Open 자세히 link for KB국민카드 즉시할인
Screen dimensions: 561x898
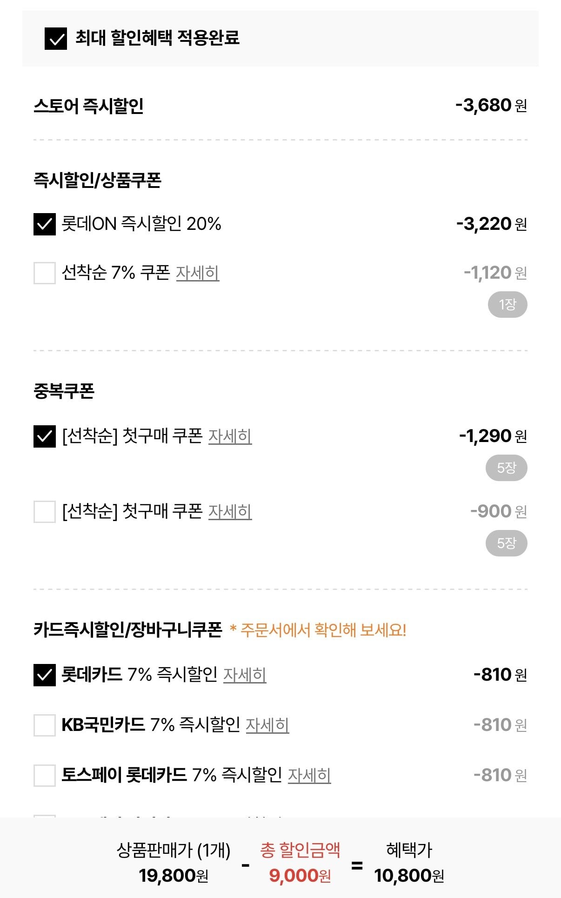pyautogui.click(x=267, y=725)
